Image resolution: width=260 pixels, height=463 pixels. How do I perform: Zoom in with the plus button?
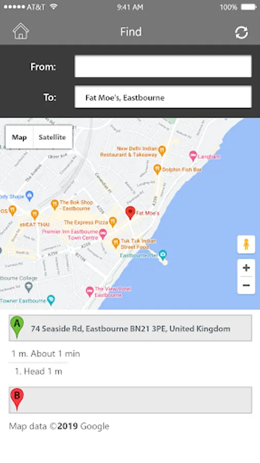246,268
